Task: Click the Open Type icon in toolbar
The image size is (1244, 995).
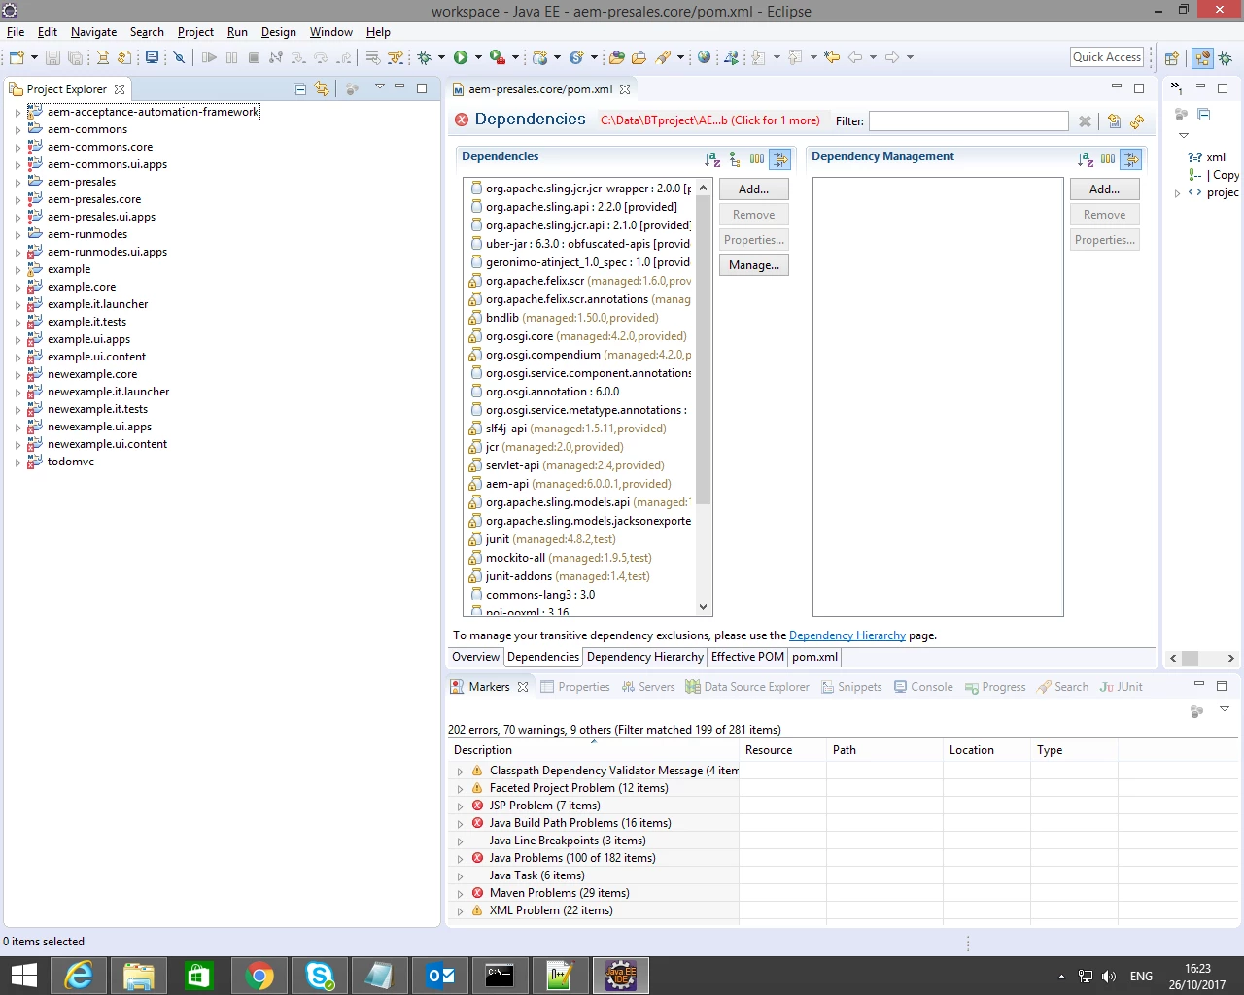Action: click(616, 57)
